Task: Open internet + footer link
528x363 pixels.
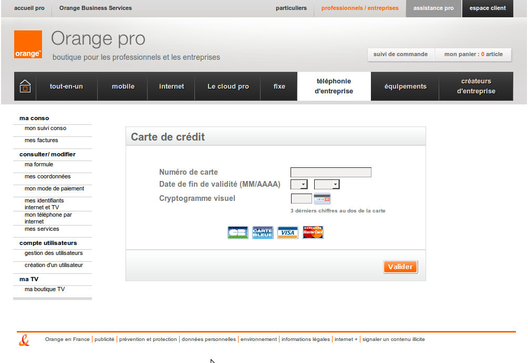Action: (346, 339)
